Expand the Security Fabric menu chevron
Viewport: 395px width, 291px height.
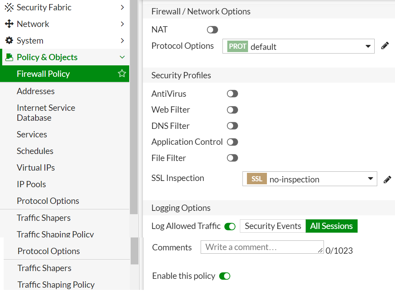click(x=123, y=7)
